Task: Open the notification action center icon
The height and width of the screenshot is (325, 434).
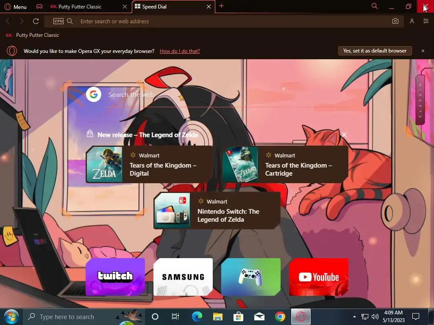Action: point(416,317)
